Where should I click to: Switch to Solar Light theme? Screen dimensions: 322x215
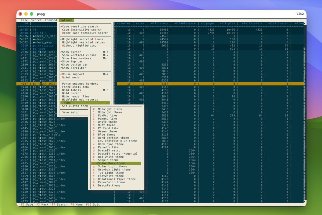pos(116,166)
